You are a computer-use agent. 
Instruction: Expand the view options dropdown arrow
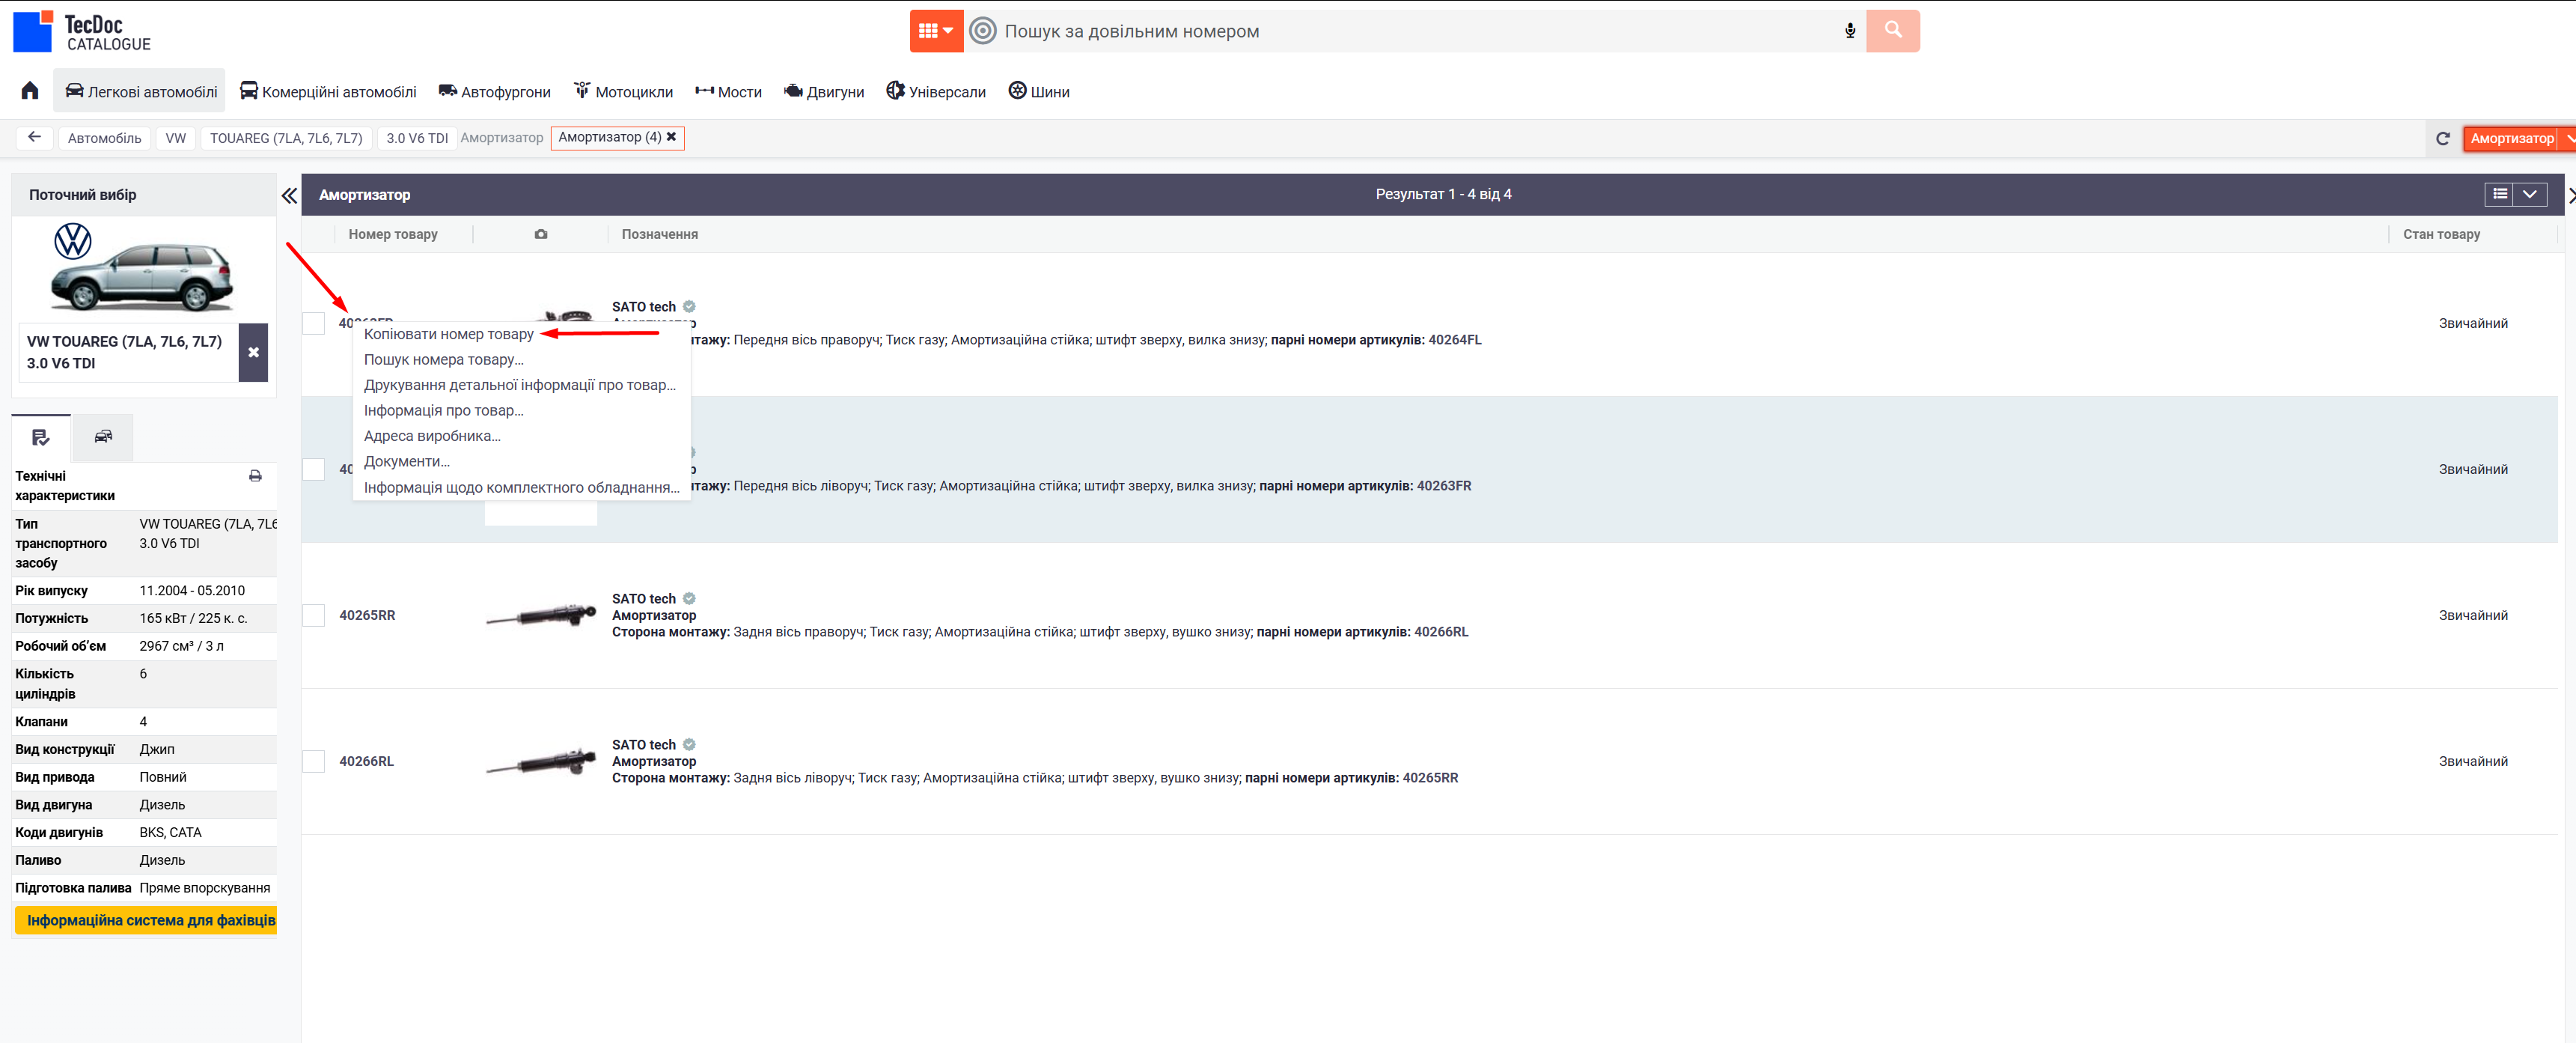coord(2529,194)
